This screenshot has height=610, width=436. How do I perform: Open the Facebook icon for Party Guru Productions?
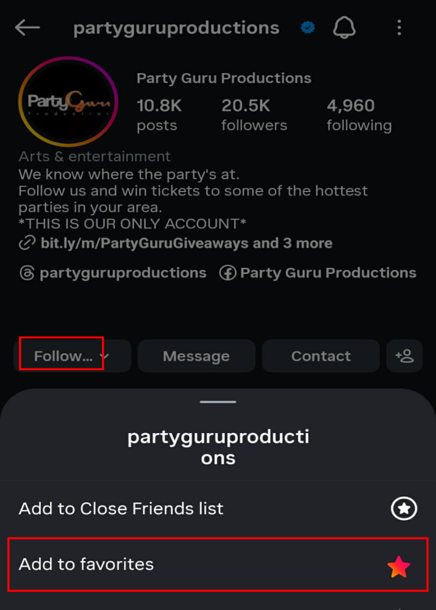pyautogui.click(x=227, y=273)
